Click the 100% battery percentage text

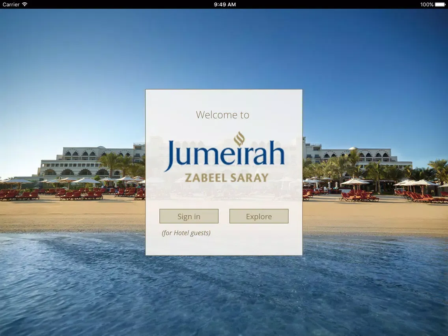click(x=427, y=4)
